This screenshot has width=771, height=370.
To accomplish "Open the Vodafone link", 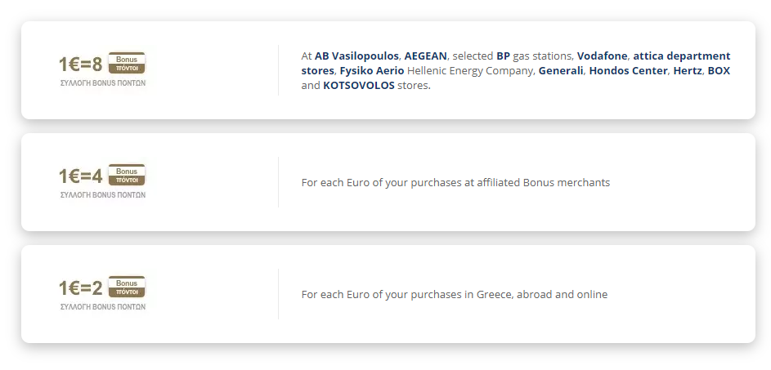I will [603, 56].
